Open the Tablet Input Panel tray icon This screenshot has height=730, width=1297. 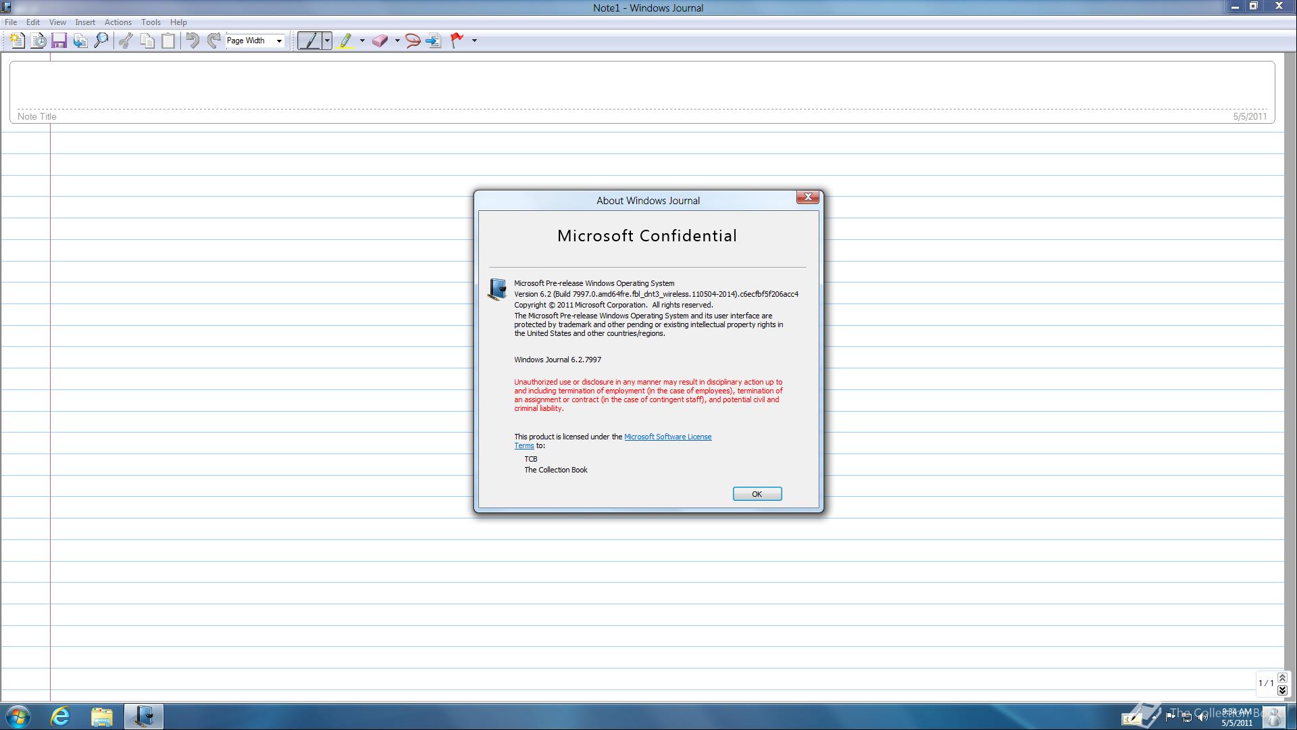1132,719
